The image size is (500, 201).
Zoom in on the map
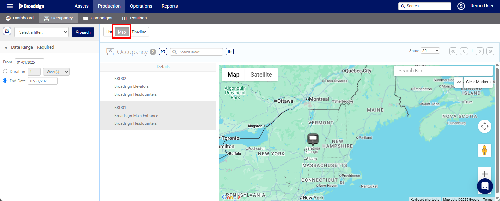pos(485,174)
